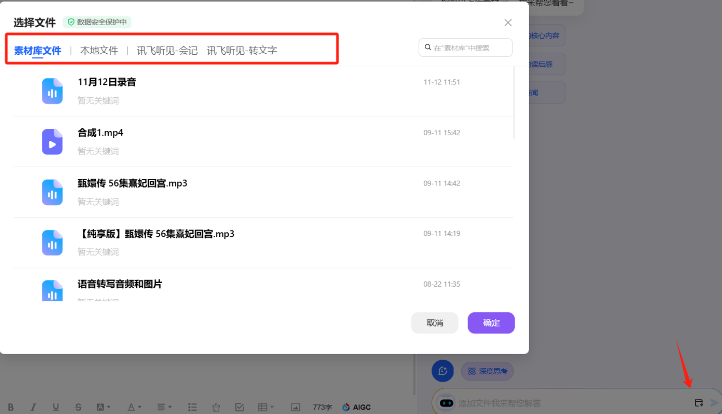Toggle the 深度思考 option
The image size is (722, 414).
487,371
